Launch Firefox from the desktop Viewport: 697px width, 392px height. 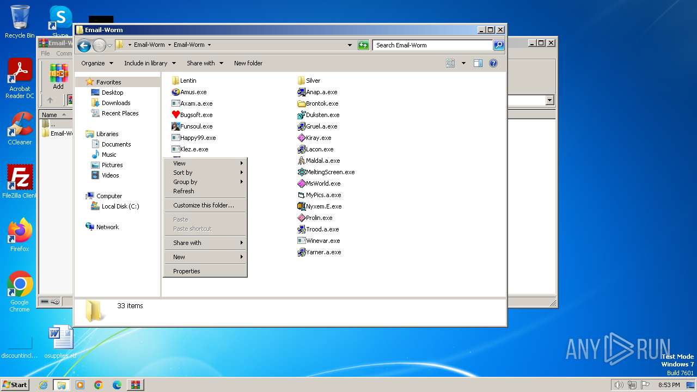point(20,235)
